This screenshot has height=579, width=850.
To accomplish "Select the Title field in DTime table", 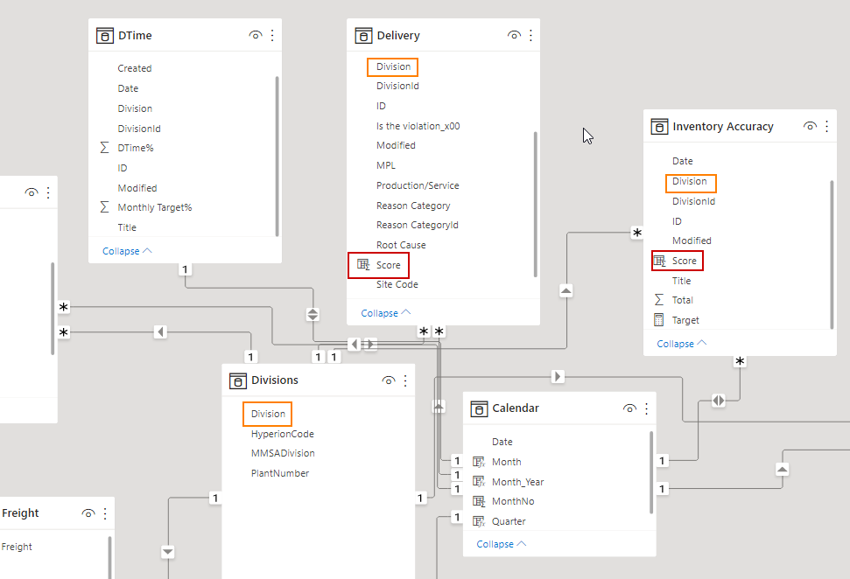I will coord(127,227).
